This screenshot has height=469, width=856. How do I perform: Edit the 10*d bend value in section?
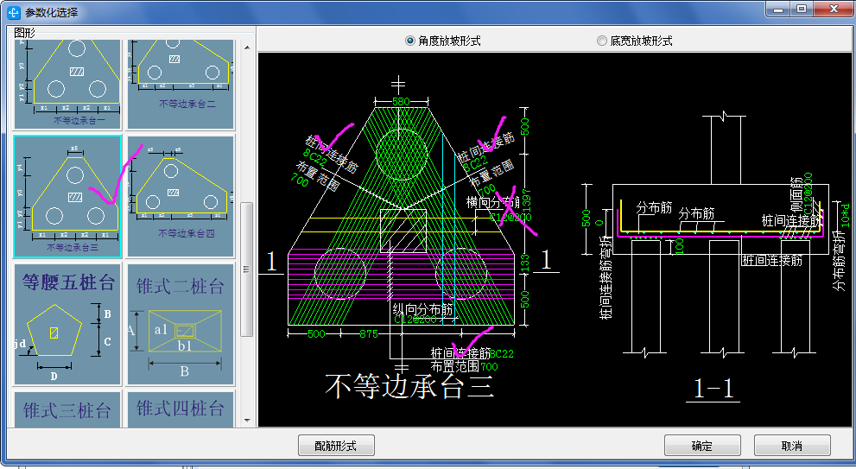pyautogui.click(x=845, y=216)
